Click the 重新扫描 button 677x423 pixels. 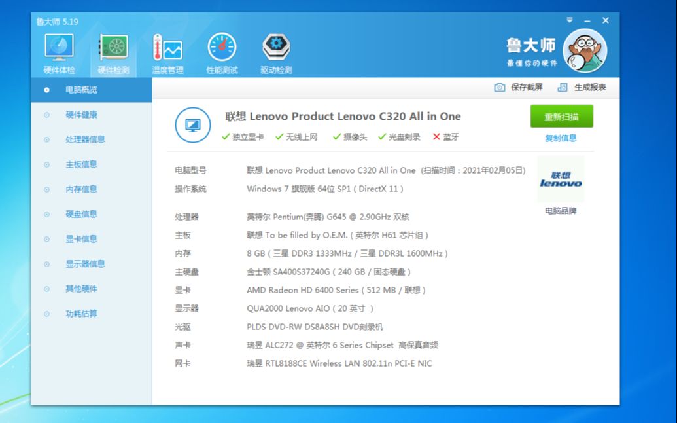(561, 116)
